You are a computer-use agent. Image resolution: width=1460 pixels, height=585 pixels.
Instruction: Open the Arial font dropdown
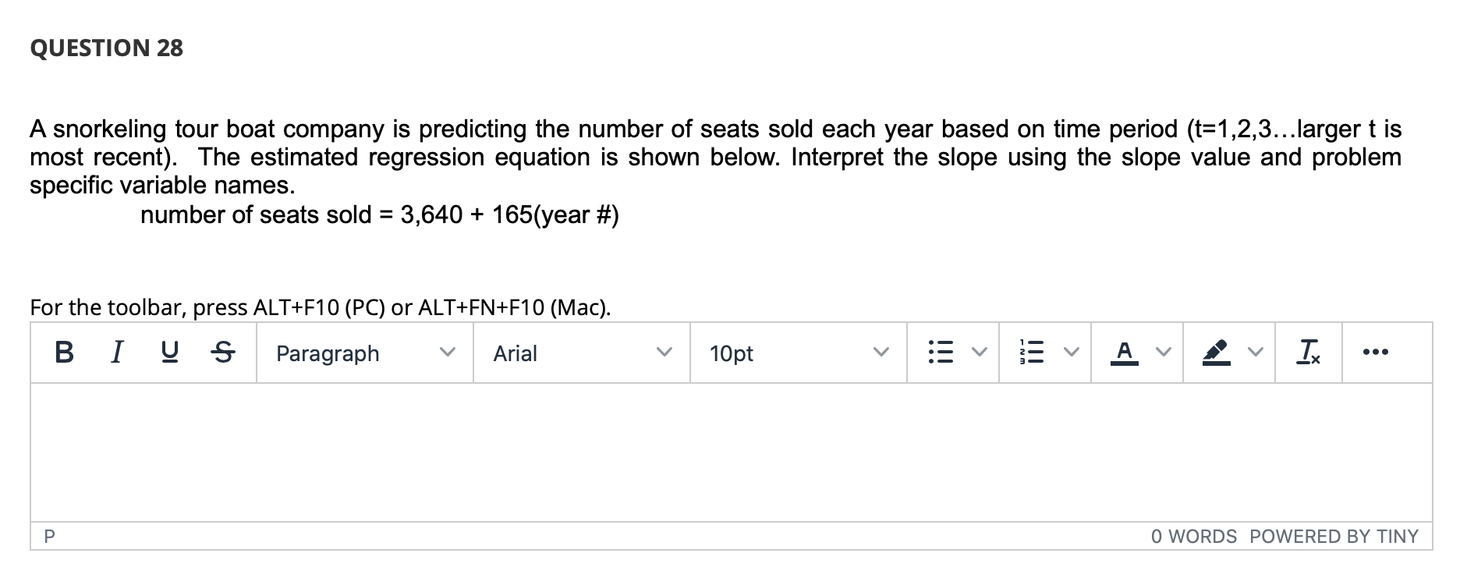coord(581,353)
